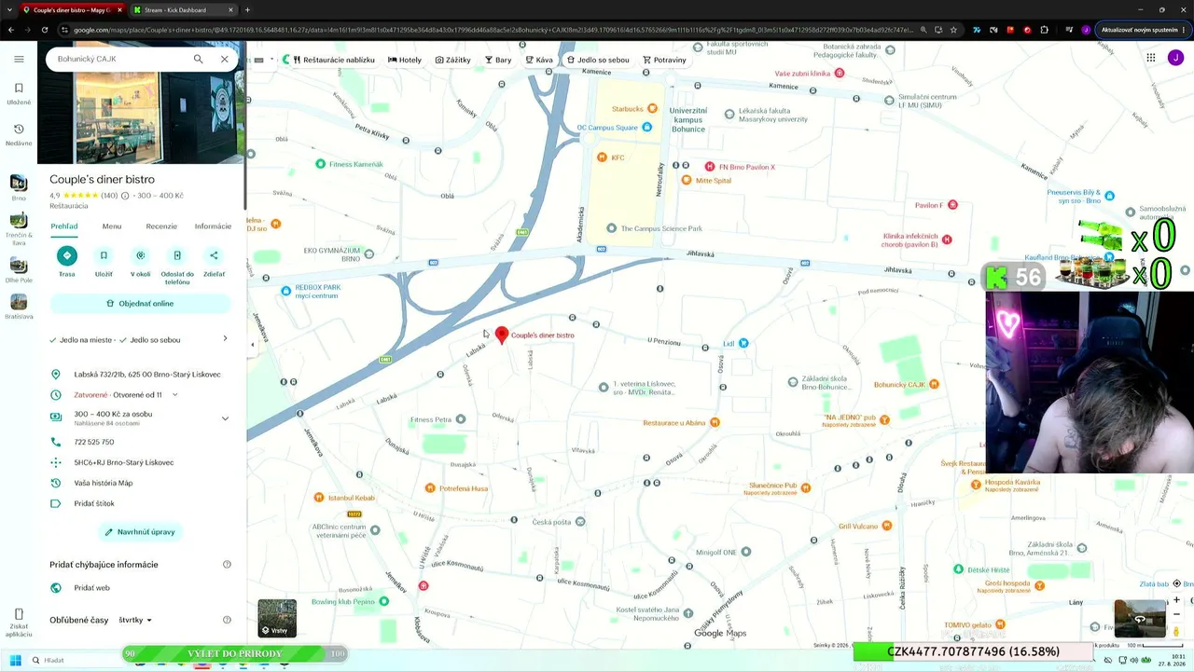1194x671 pixels.
Task: Filter map by Potraviny chip
Action: [664, 60]
